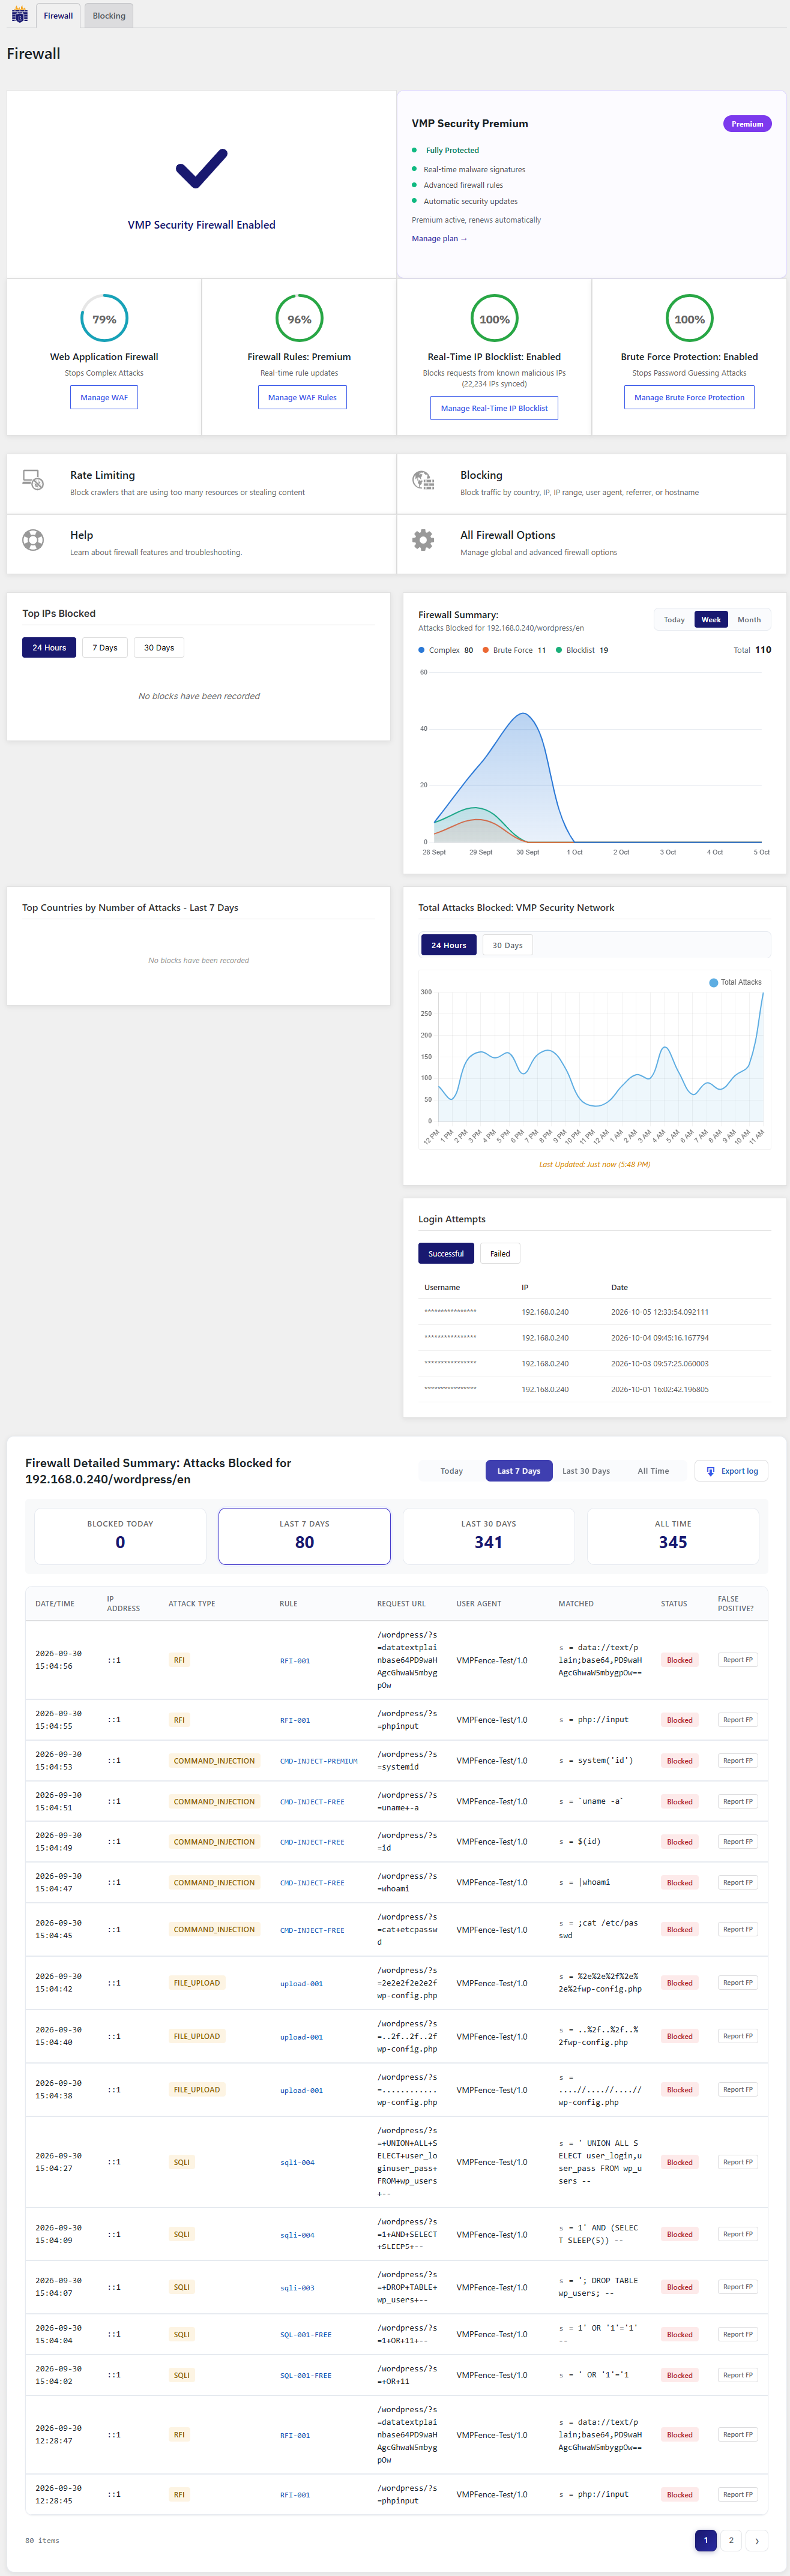Viewport: 790px width, 2576px height.
Task: Click Manage Brute Force Protection button
Action: pos(689,397)
